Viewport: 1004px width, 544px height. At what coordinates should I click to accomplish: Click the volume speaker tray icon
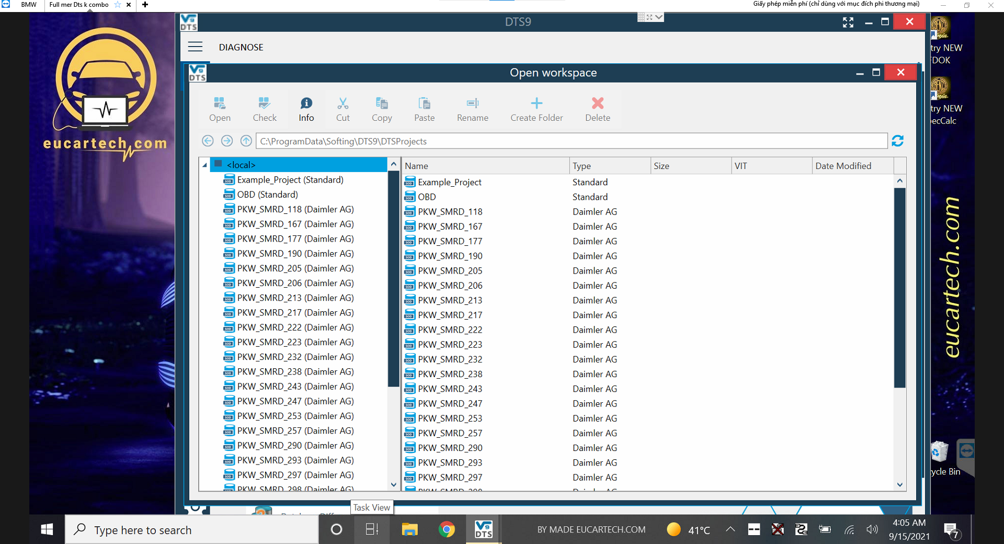coord(872,529)
